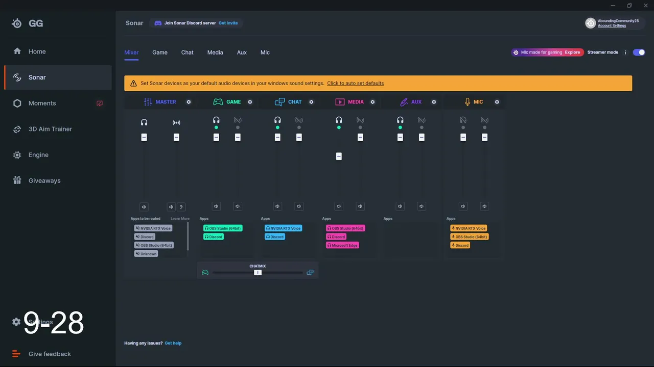Select Unknown chip in Apps to be routed
Viewport: 654px width, 367px height.
(146, 254)
